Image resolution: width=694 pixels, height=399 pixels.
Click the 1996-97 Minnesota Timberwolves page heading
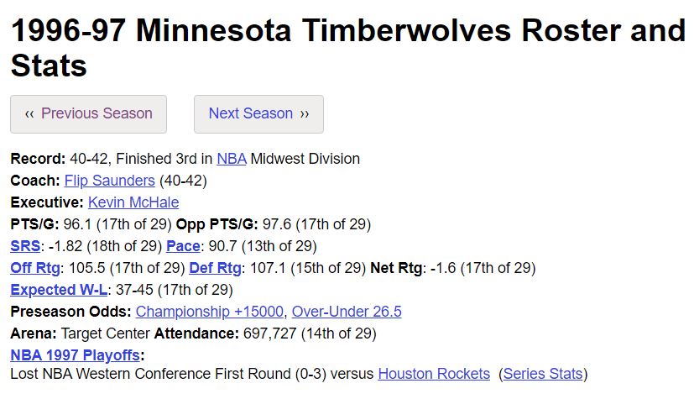[348, 48]
